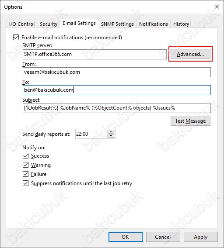
Task: Apply the e-mail settings
Action: [x=200, y=237]
